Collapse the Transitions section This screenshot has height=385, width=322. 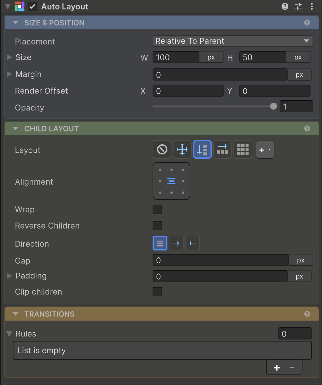pos(15,314)
